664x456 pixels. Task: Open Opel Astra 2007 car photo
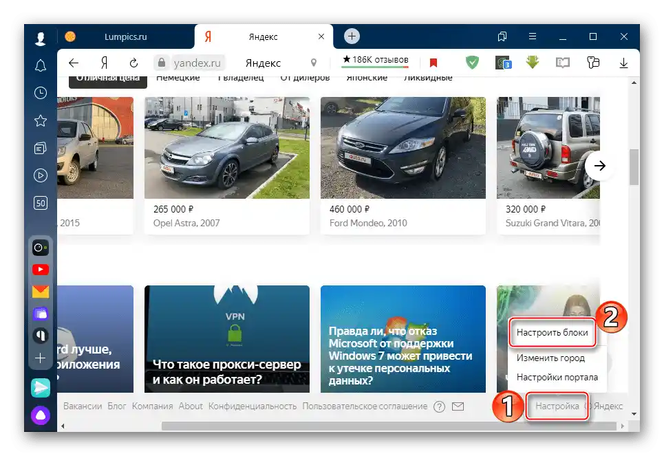[x=227, y=148]
